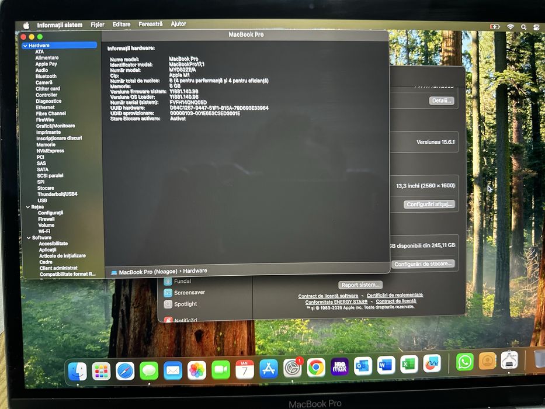Click the Detalii... button in About window
This screenshot has height=409, width=545.
click(442, 101)
